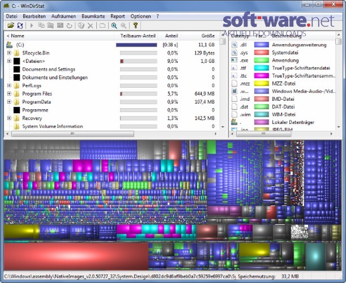Image resolution: width=346 pixels, height=283 pixels.
Task: Click the Windows Media file type icon
Action: coord(234,91)
